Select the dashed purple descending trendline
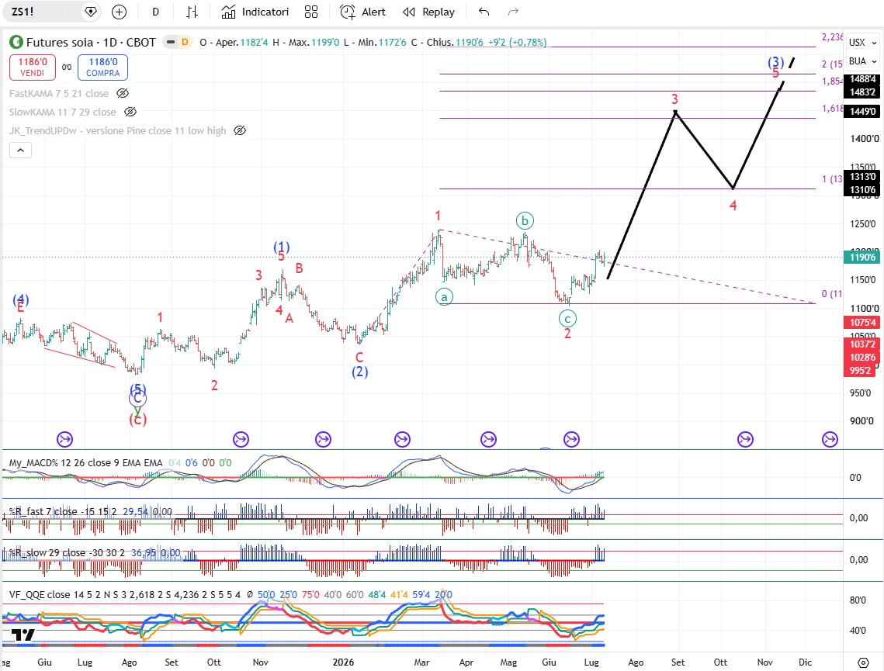Image resolution: width=884 pixels, height=671 pixels. point(627,267)
